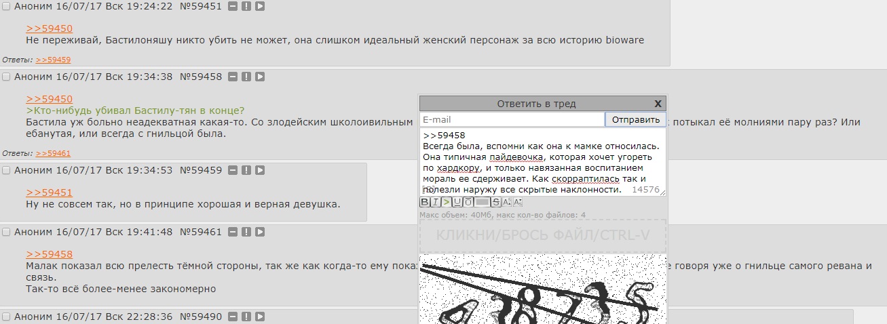Apply overline formatting in reply form
887x324 pixels.
(x=468, y=202)
